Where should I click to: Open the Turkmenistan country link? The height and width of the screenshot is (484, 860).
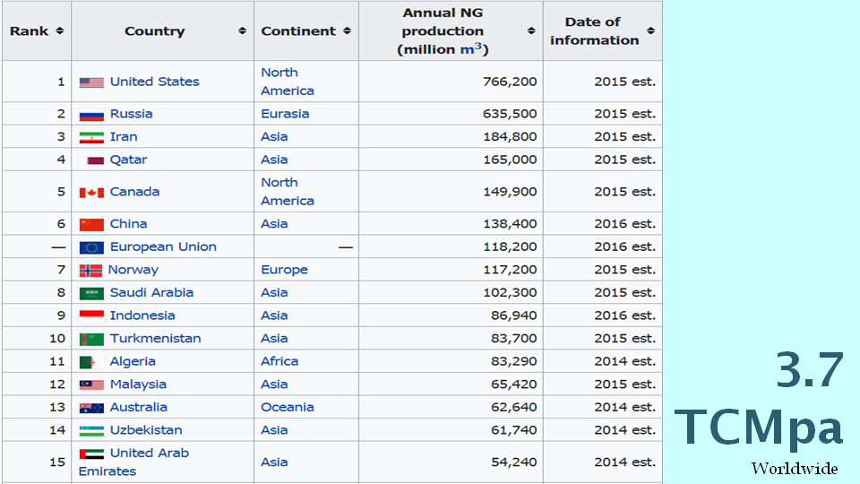155,339
